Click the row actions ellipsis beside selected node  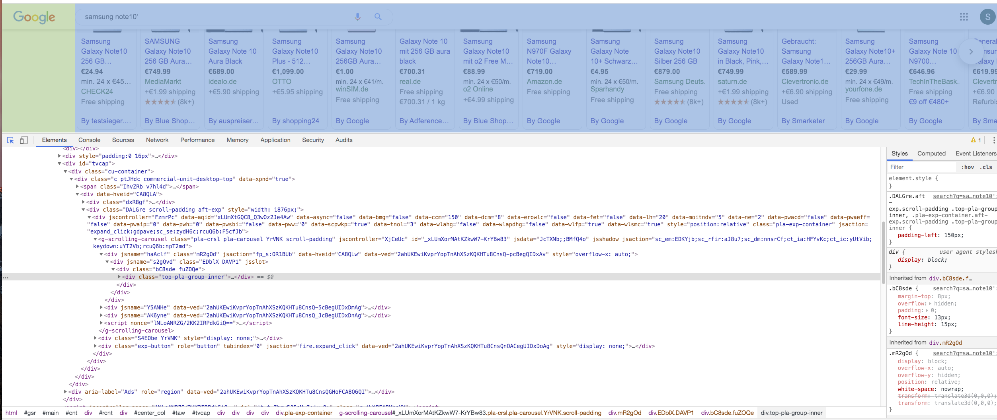point(6,277)
